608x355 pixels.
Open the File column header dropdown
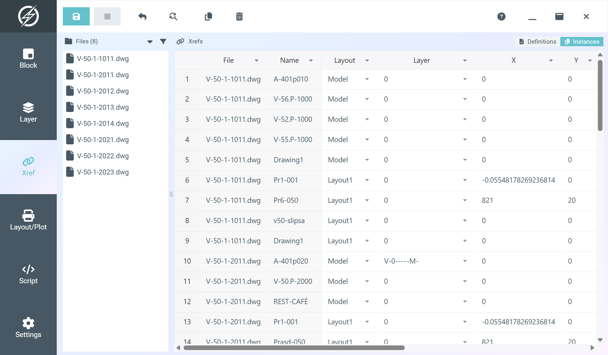257,60
